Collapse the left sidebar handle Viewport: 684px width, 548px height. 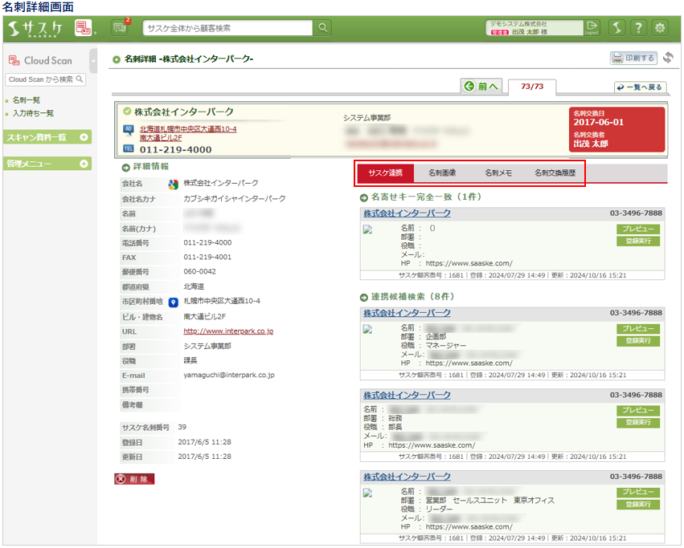pos(93,62)
